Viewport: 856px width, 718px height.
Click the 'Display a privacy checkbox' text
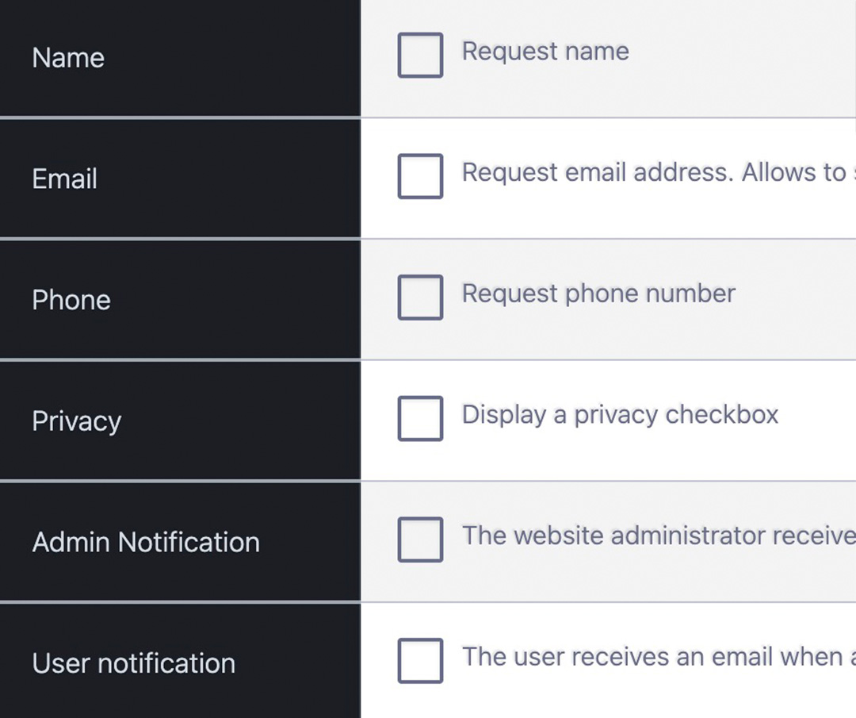point(620,414)
